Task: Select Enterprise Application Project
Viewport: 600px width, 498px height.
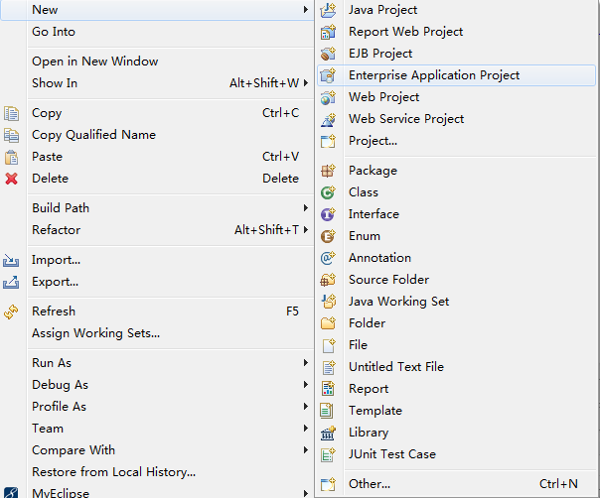Action: tap(456, 75)
